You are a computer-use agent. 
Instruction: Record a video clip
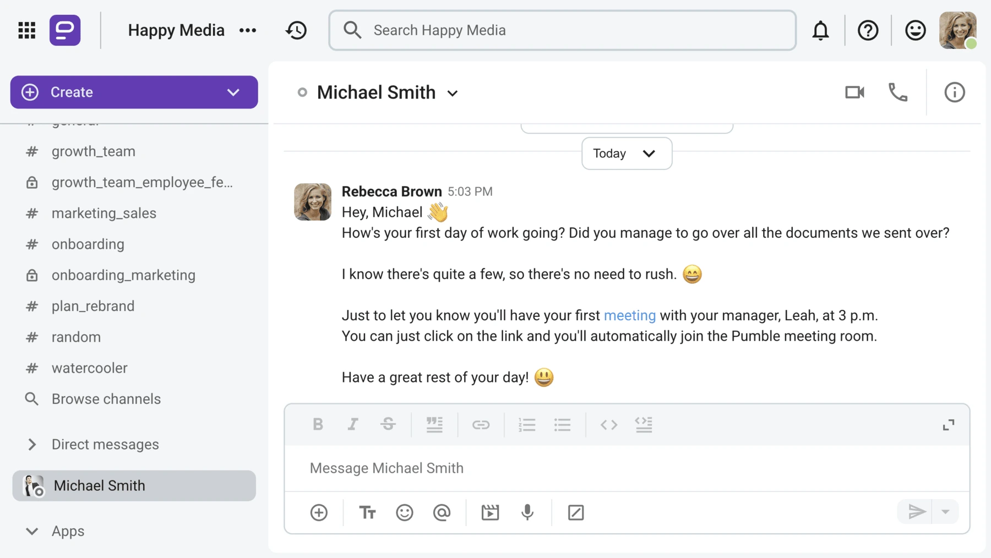490,512
